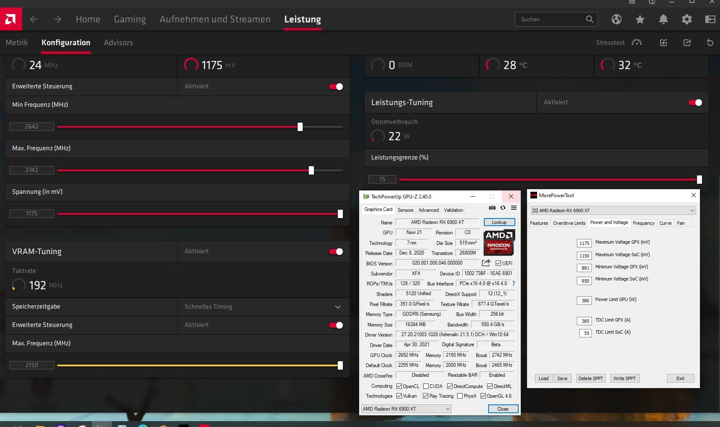Open notifications bell icon

(663, 19)
